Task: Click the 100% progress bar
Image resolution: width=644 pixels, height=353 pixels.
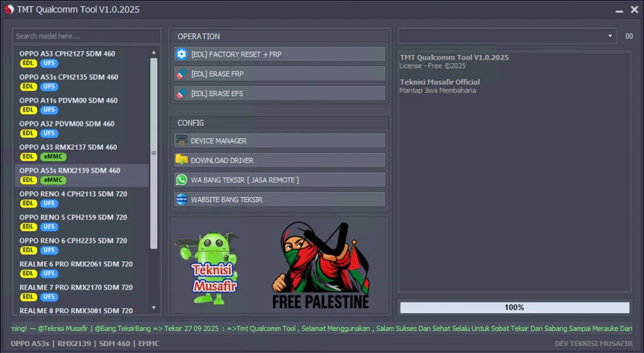Action: tap(514, 308)
